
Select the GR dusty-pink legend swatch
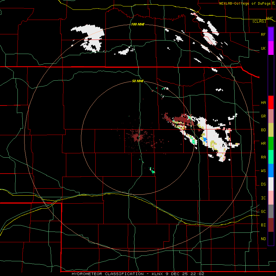click(x=271, y=116)
